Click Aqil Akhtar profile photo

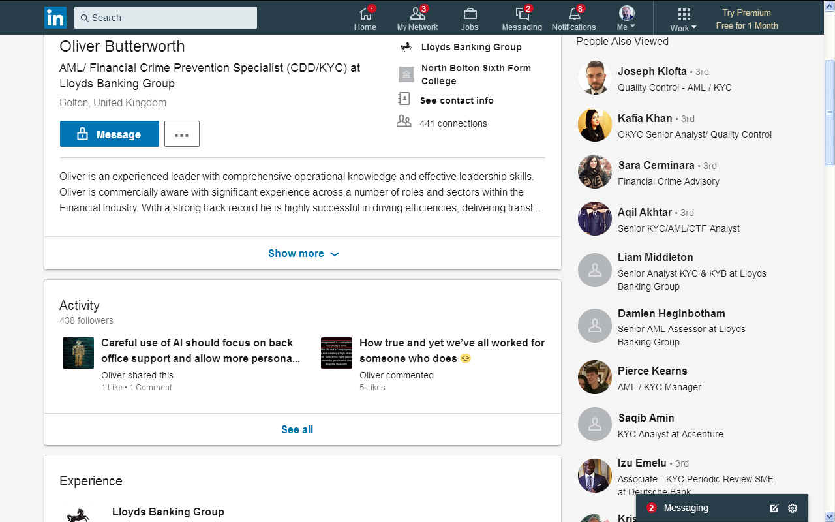595,219
